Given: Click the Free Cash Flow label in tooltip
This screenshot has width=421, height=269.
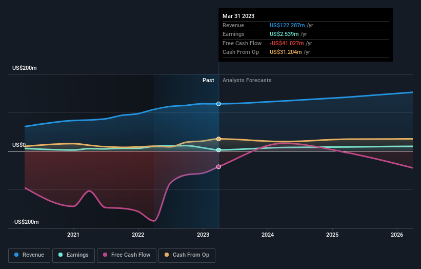Looking at the screenshot, I should coord(242,43).
